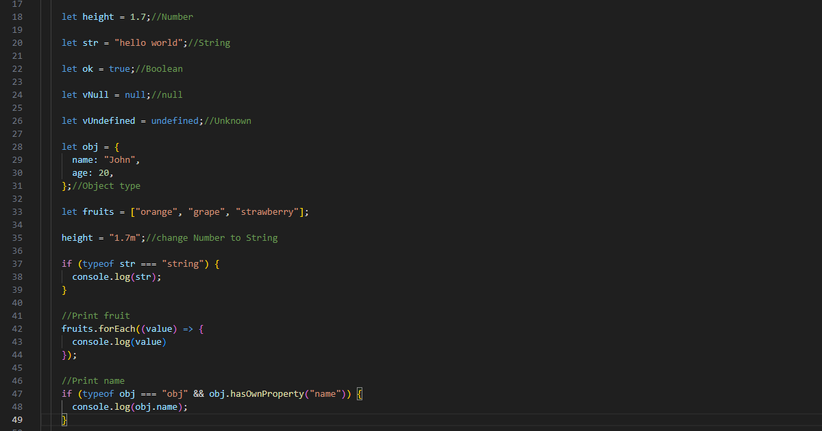
Task: Click the variable obj on line 28
Action: coord(90,146)
